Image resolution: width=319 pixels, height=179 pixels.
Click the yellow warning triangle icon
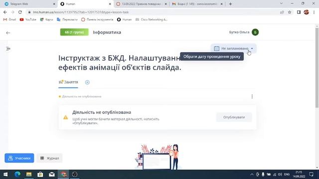point(65,117)
